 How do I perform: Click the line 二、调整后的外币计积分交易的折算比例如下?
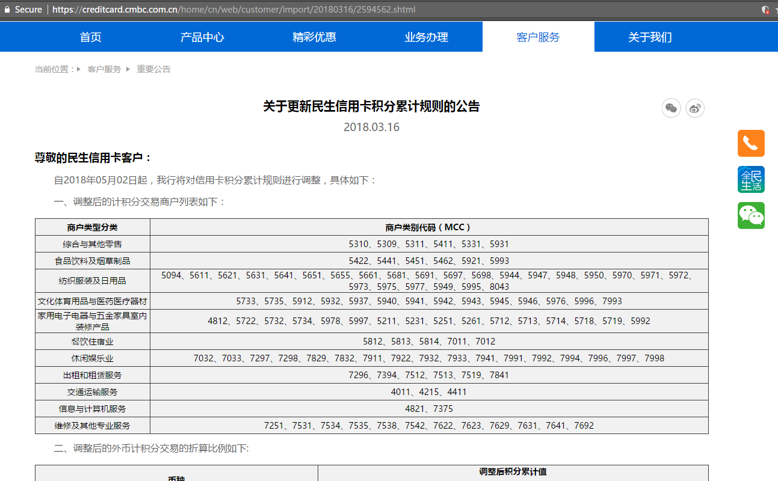tap(151, 449)
